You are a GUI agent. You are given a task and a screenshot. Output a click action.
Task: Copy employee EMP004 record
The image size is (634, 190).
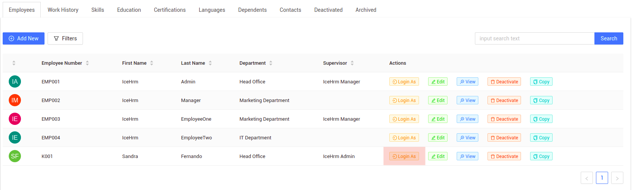point(541,137)
